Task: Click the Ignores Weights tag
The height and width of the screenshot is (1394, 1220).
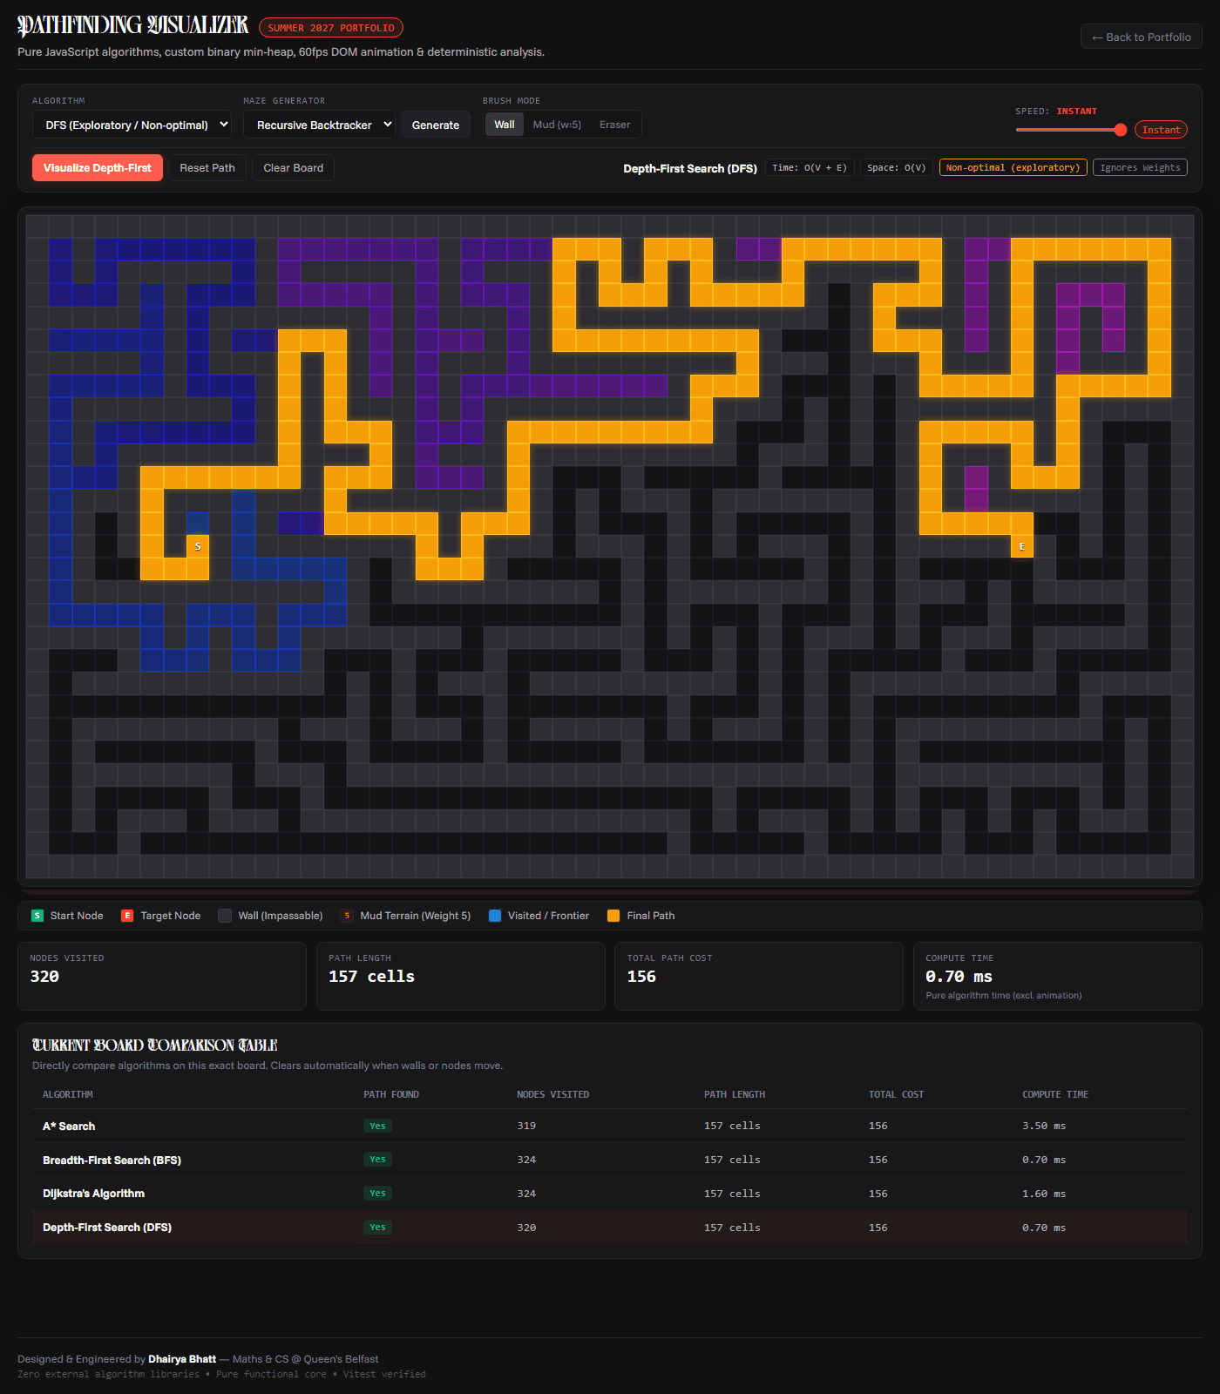Action: (1140, 167)
